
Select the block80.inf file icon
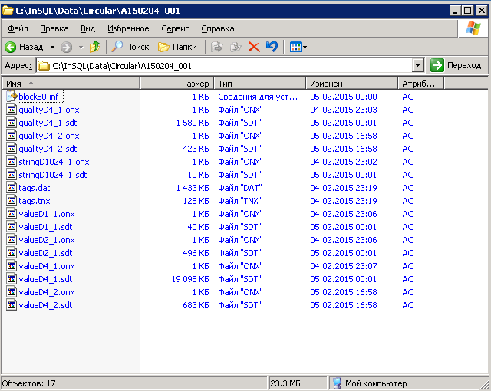click(12, 97)
